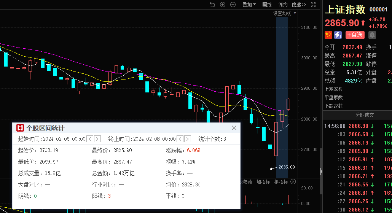The height and width of the screenshot is (213, 392).
Task: Toggle the price alert bell icon
Action: point(372,35)
